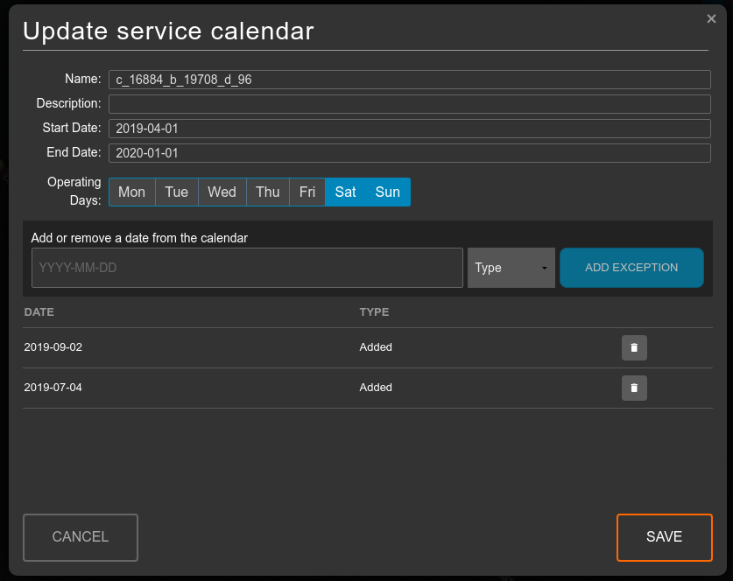Enable Thu as operating day
Image resolution: width=733 pixels, height=581 pixels.
click(x=268, y=192)
